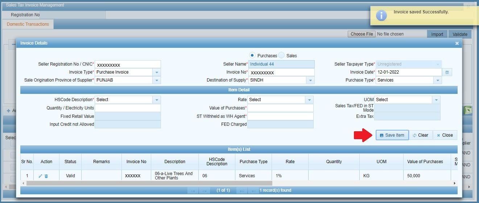The height and width of the screenshot is (203, 479).
Task: Open the Invoice Type dropdown
Action: [157, 72]
